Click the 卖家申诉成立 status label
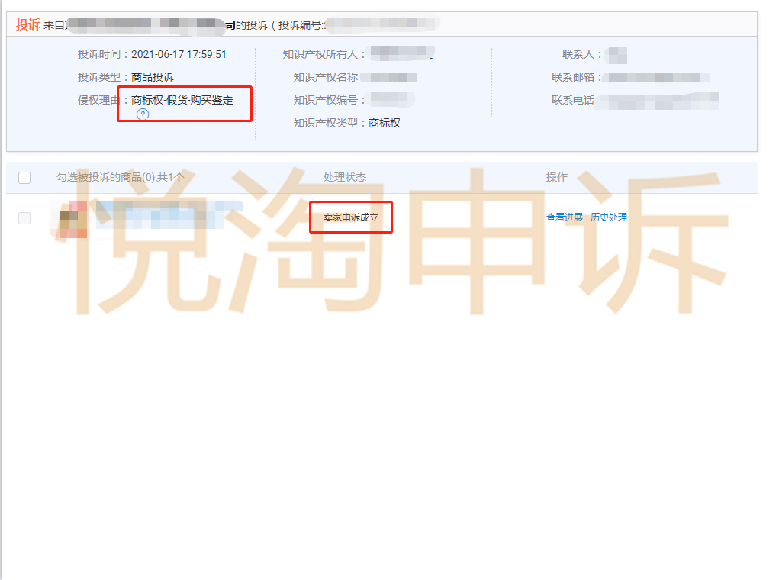The image size is (779, 580). 350,217
